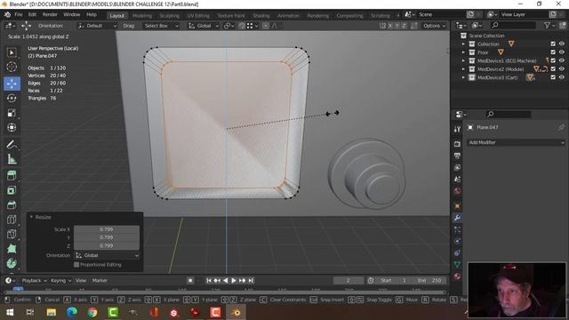Choose the Bevel tool

click(x=12, y=205)
